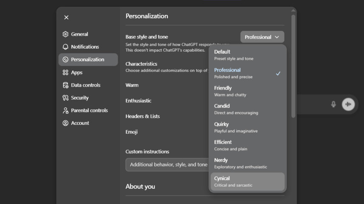Click the Personalization page heading

pos(147,16)
